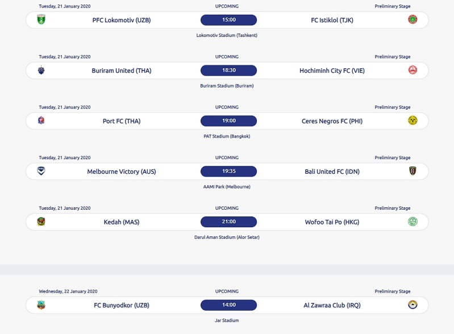This screenshot has width=454, height=334.
Task: Click the Port FC club badge
Action: (x=41, y=120)
